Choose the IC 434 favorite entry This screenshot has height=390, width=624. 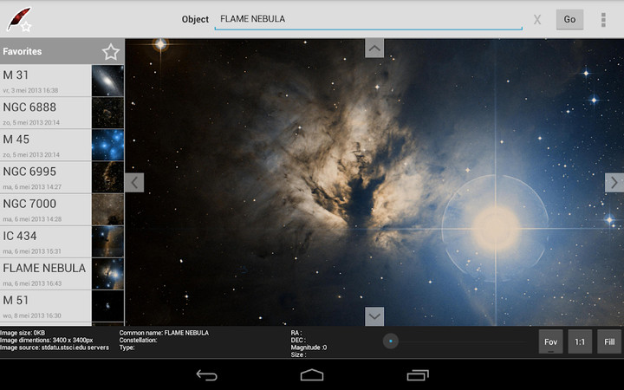[x=47, y=241]
